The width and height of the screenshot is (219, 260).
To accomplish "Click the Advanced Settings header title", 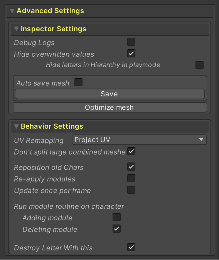I will pos(50,11).
